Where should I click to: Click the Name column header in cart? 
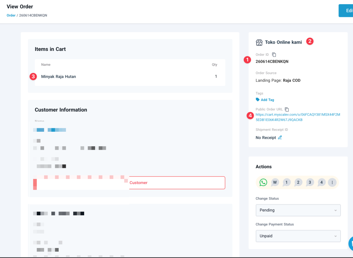coord(46,65)
